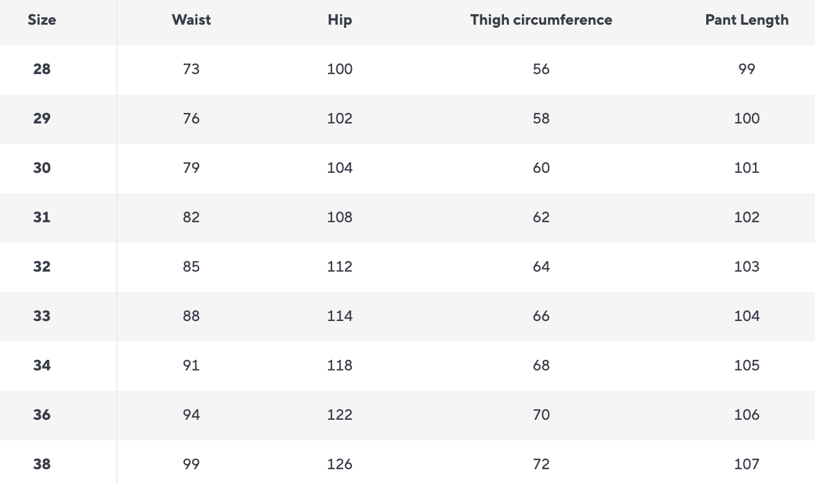Viewport: 815px width, 484px height.
Task: Click the Waist column header
Action: click(191, 20)
